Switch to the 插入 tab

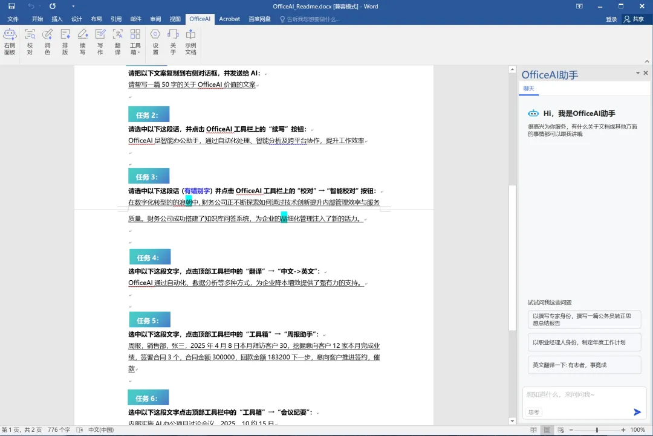coord(57,19)
